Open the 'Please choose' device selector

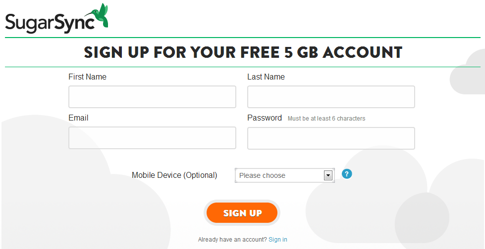tap(284, 175)
